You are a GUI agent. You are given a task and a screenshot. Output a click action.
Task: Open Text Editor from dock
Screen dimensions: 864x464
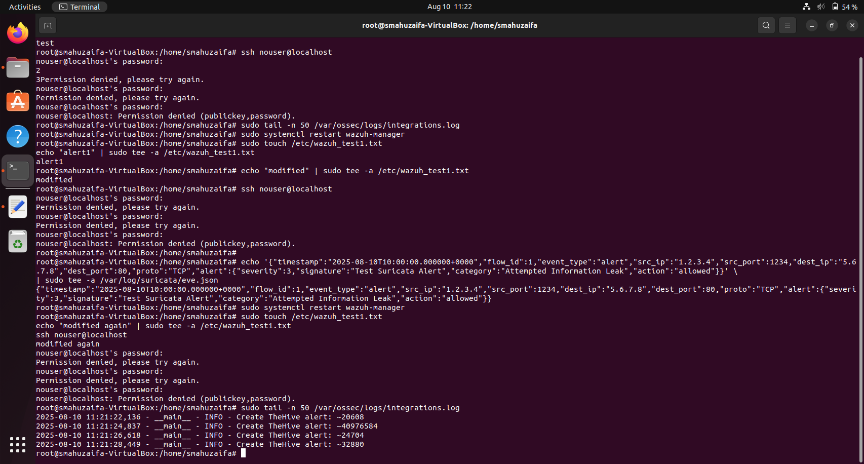click(18, 207)
